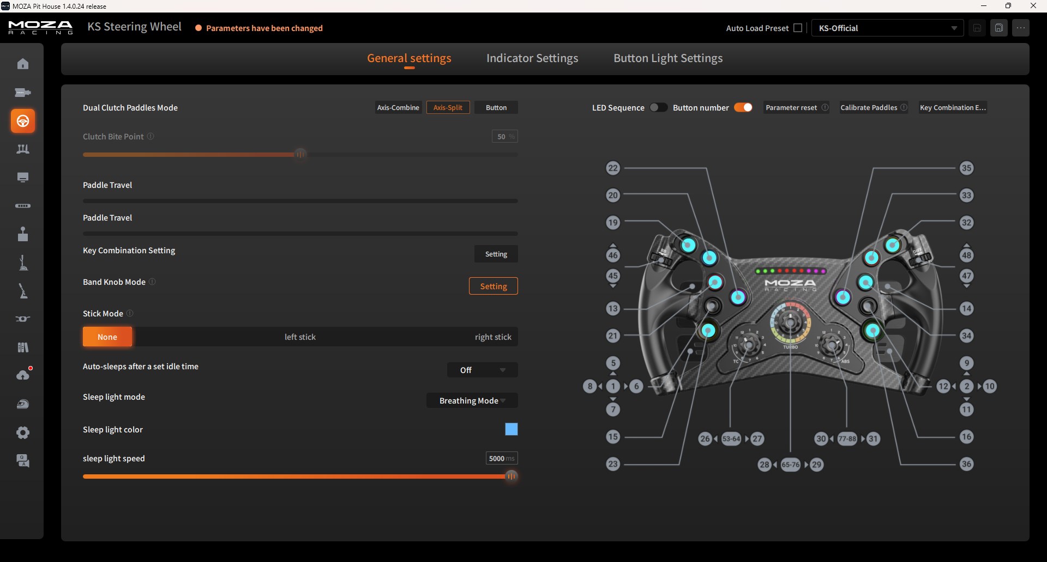Set Stick Mode to left stick
Viewport: 1047px width, 562px height.
(300, 337)
